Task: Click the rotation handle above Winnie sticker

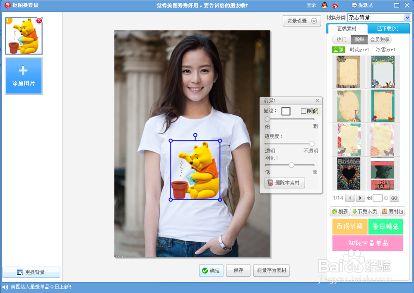Action: (x=195, y=135)
